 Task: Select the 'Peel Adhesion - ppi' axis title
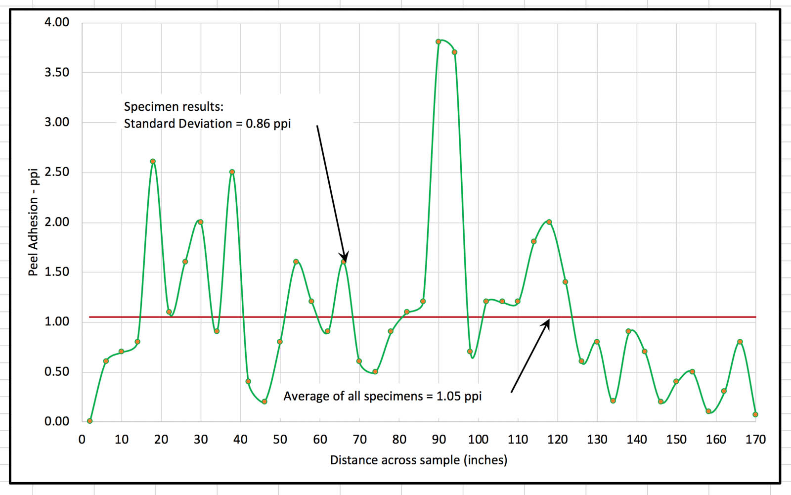[33, 222]
